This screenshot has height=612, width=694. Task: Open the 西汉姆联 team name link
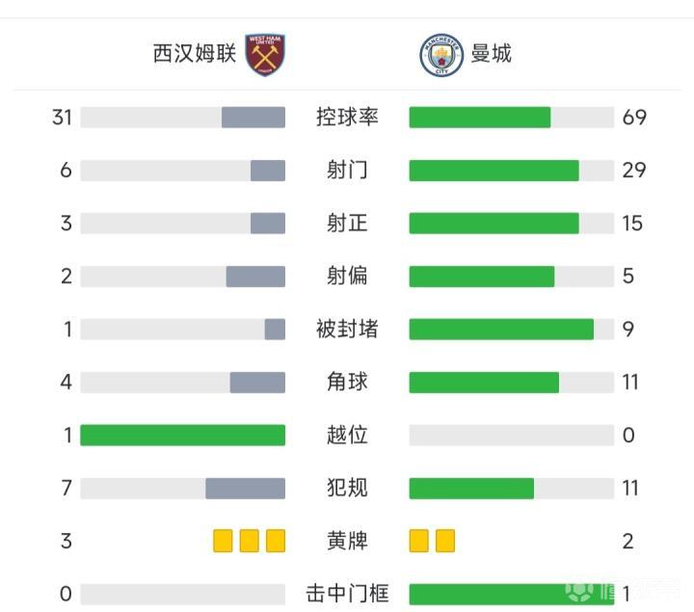click(195, 54)
